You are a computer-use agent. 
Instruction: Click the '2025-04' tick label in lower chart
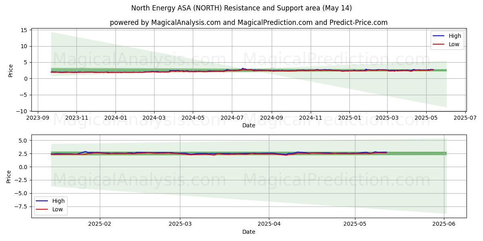[269, 224]
